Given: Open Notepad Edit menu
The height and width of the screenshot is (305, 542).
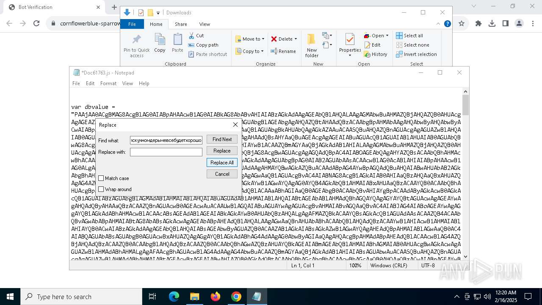Looking at the screenshot, I should click(90, 83).
